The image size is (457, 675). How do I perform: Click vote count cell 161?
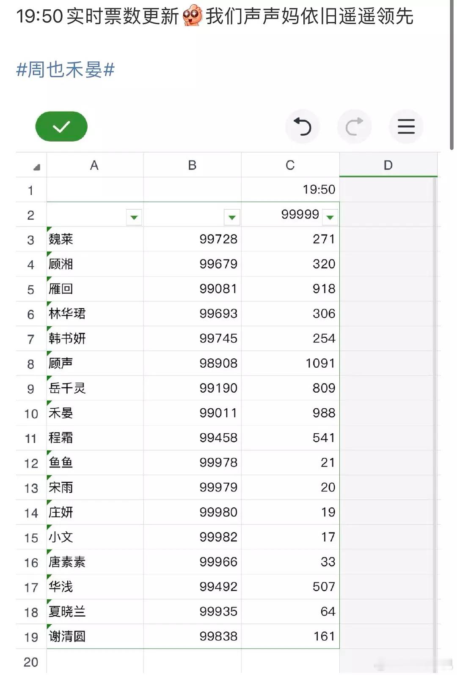pyautogui.click(x=290, y=637)
